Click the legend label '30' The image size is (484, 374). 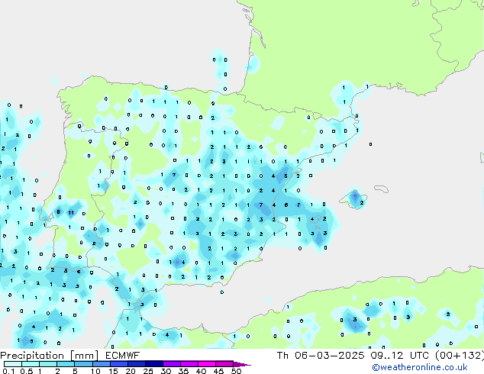coord(166,371)
